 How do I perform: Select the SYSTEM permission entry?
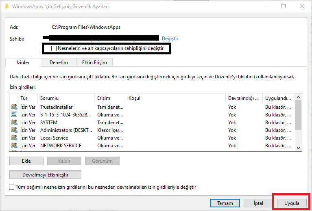[x=152, y=123]
